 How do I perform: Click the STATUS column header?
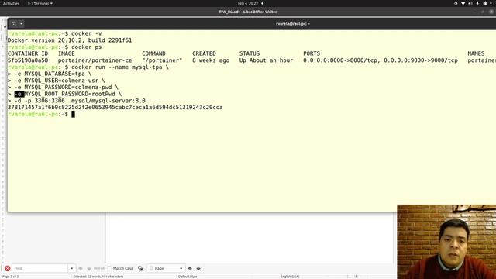pos(250,53)
